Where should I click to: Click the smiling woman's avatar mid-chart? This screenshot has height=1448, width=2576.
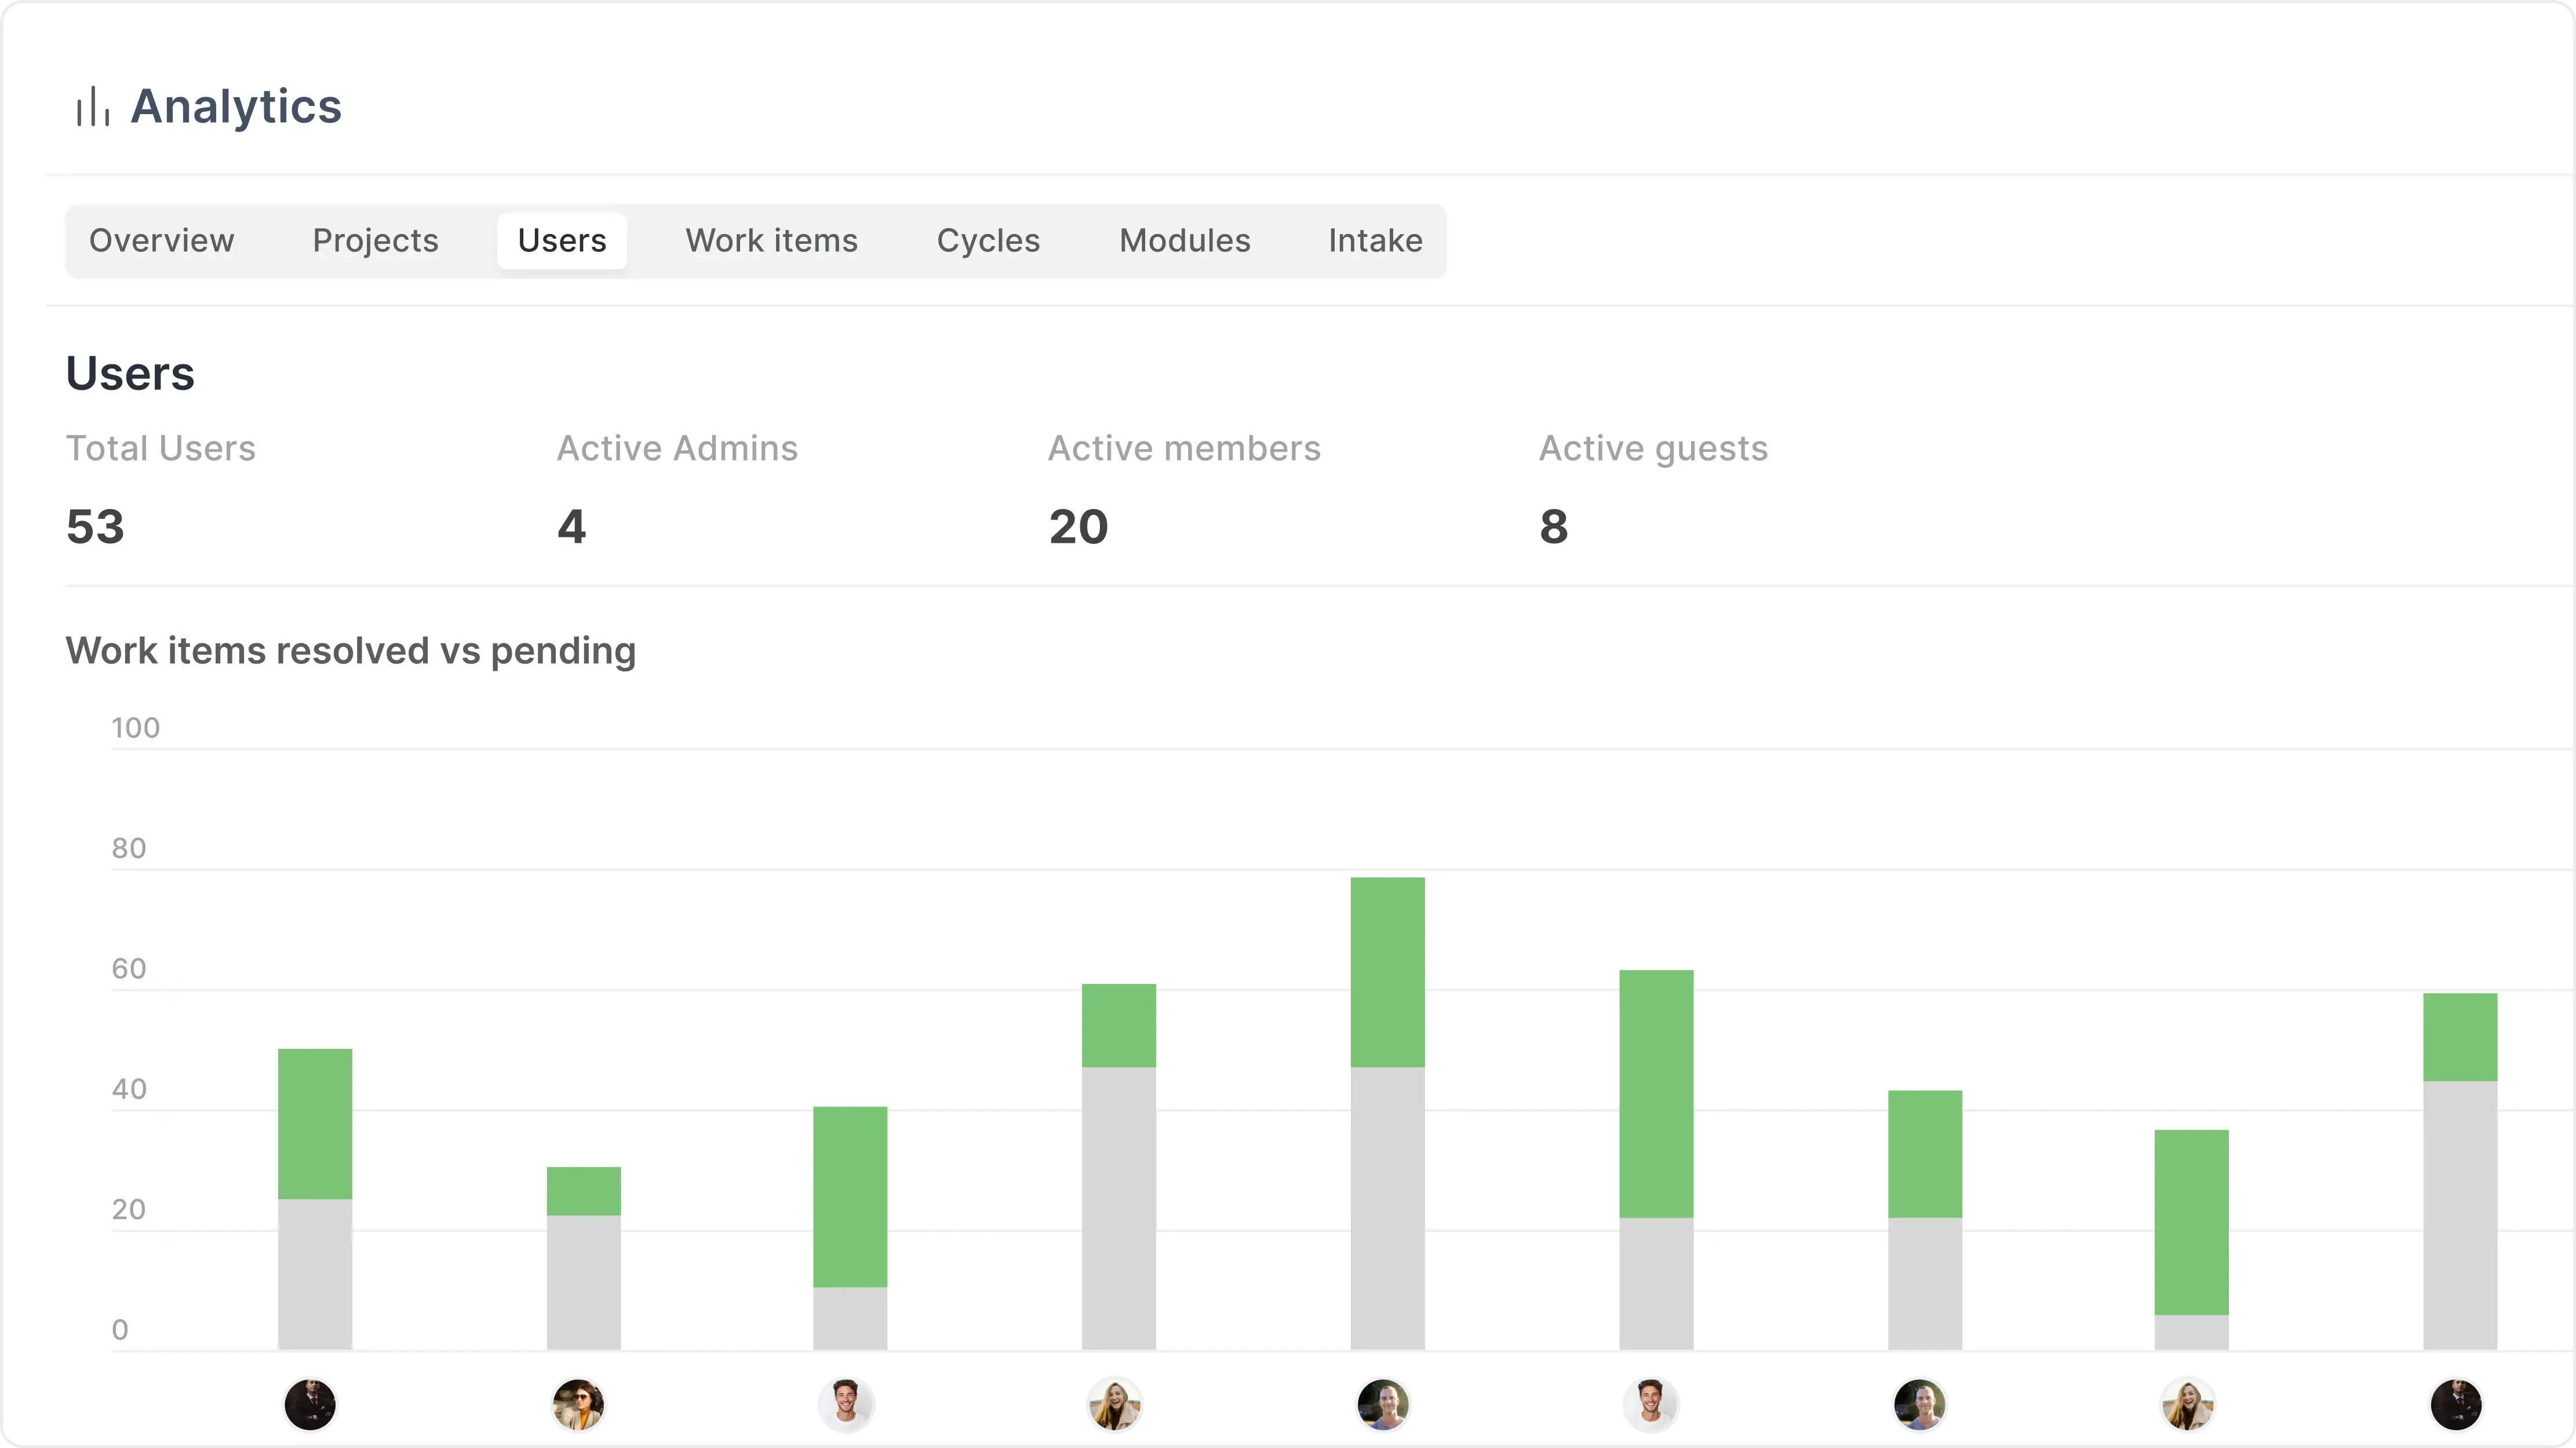[1114, 1404]
